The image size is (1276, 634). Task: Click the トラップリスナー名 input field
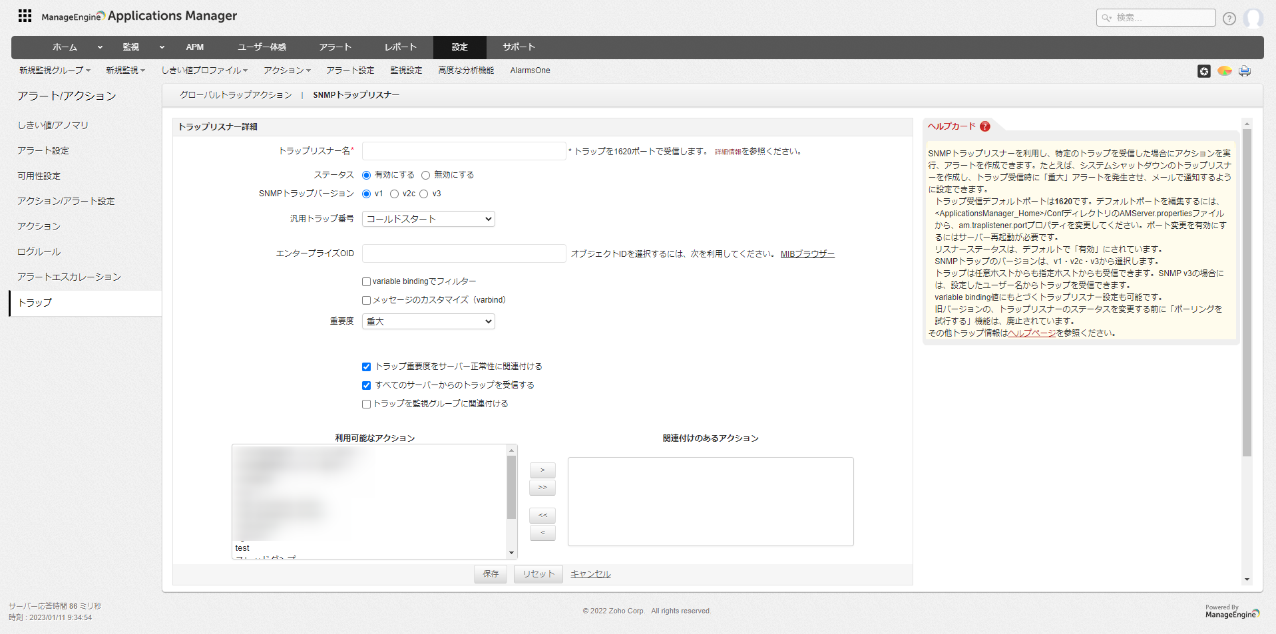[464, 151]
